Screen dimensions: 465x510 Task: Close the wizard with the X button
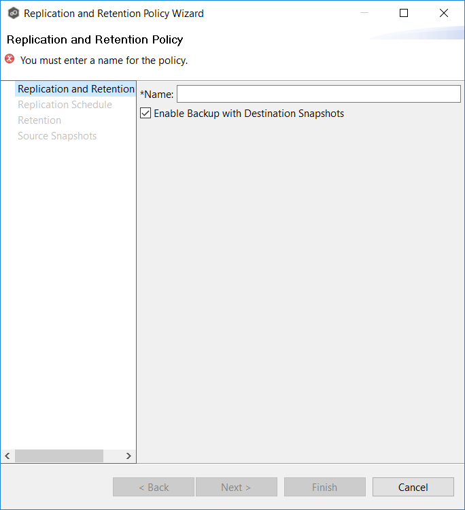[x=444, y=13]
